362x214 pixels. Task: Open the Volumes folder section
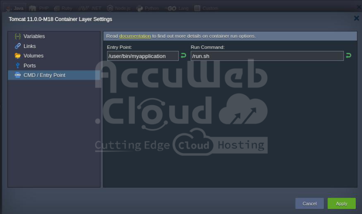(33, 56)
